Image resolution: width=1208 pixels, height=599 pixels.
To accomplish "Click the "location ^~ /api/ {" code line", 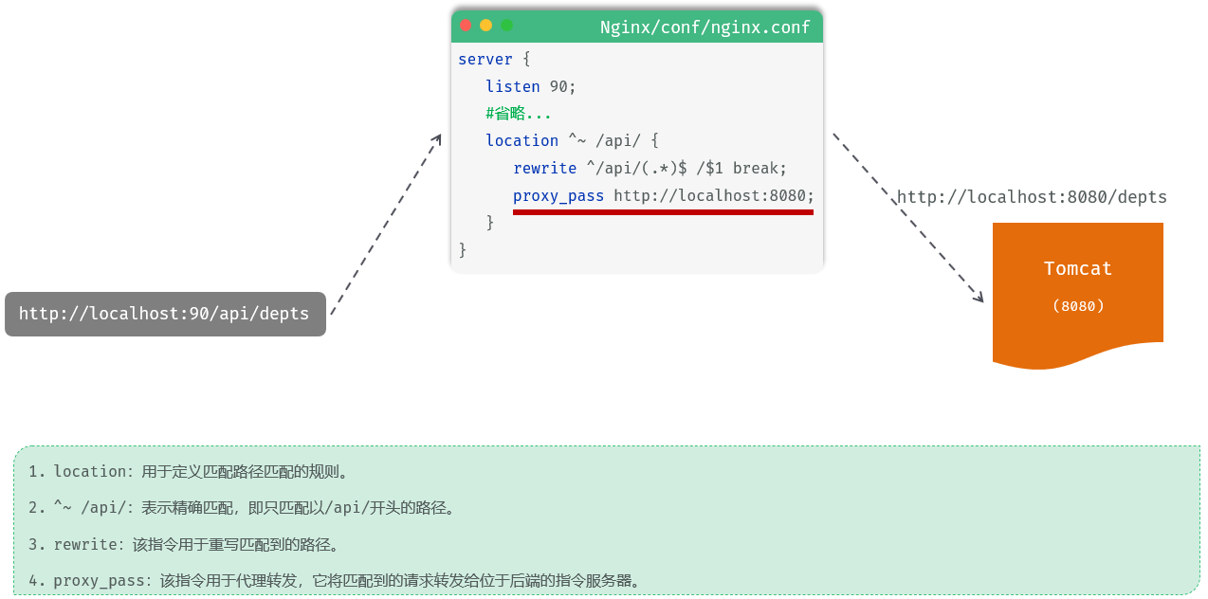I will 572,140.
